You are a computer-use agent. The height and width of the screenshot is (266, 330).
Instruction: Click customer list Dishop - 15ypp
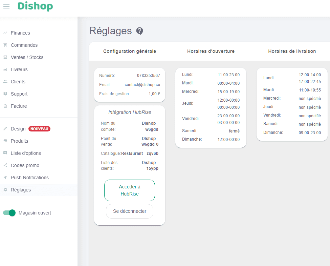[x=150, y=165]
